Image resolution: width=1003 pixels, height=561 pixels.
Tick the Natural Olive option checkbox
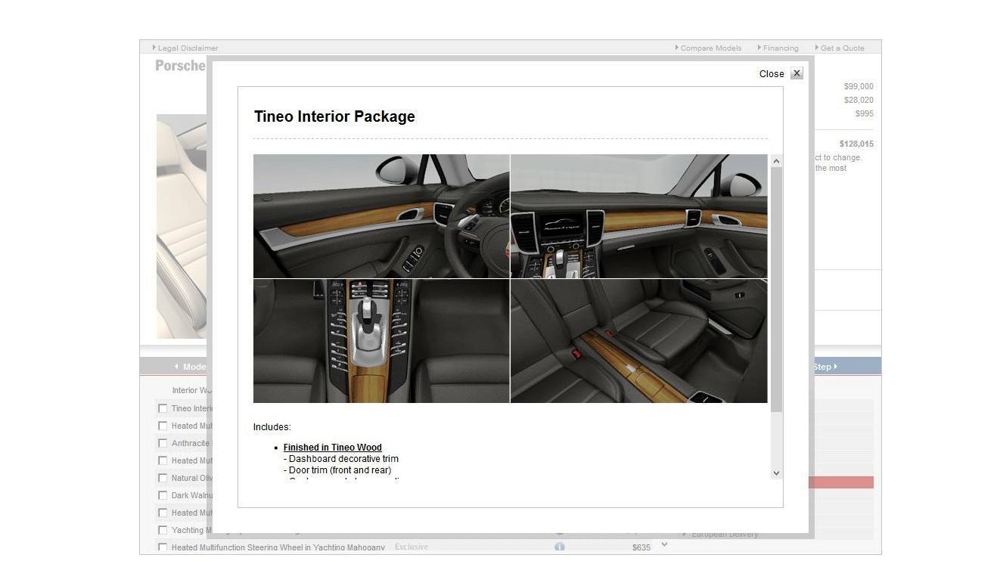tap(163, 478)
